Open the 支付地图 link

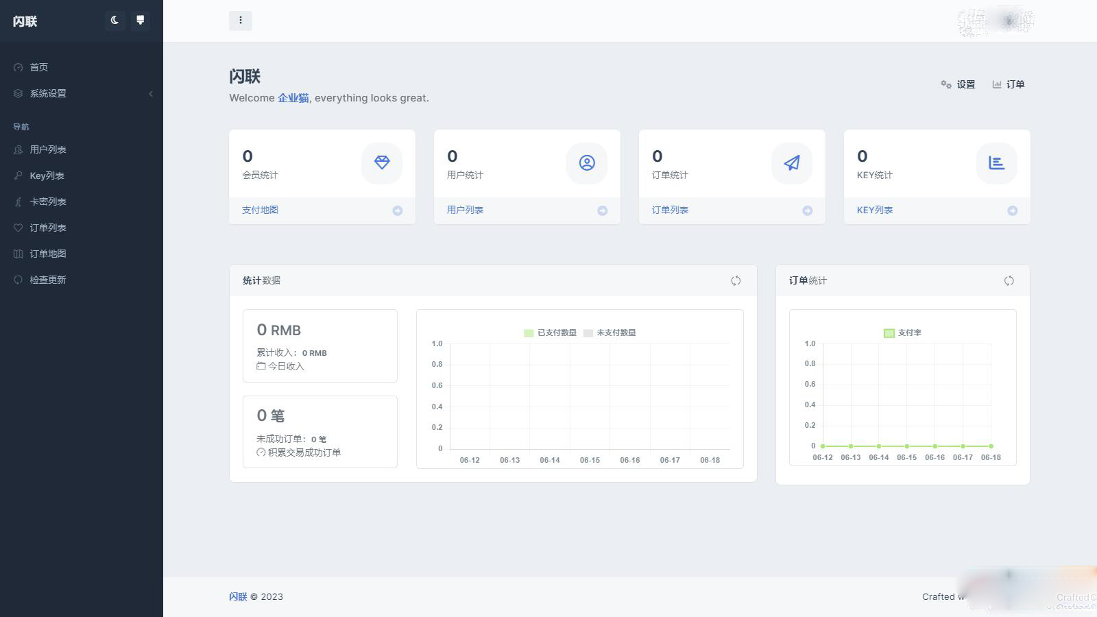pos(260,210)
